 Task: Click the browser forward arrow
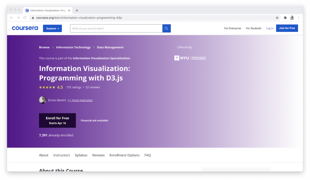point(18,18)
